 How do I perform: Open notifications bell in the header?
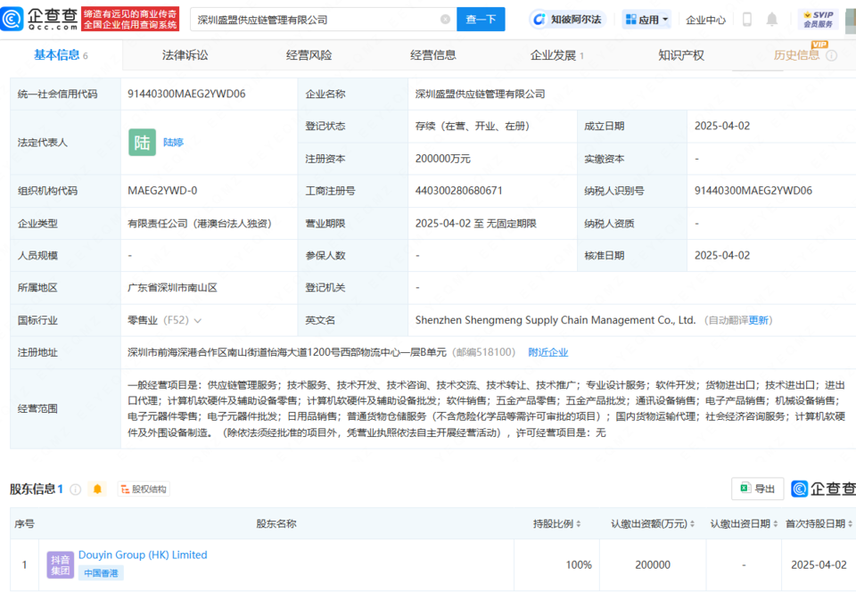(772, 20)
